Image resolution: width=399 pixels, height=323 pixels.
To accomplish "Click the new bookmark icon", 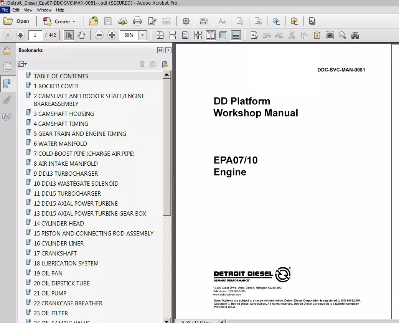I will (x=165, y=64).
